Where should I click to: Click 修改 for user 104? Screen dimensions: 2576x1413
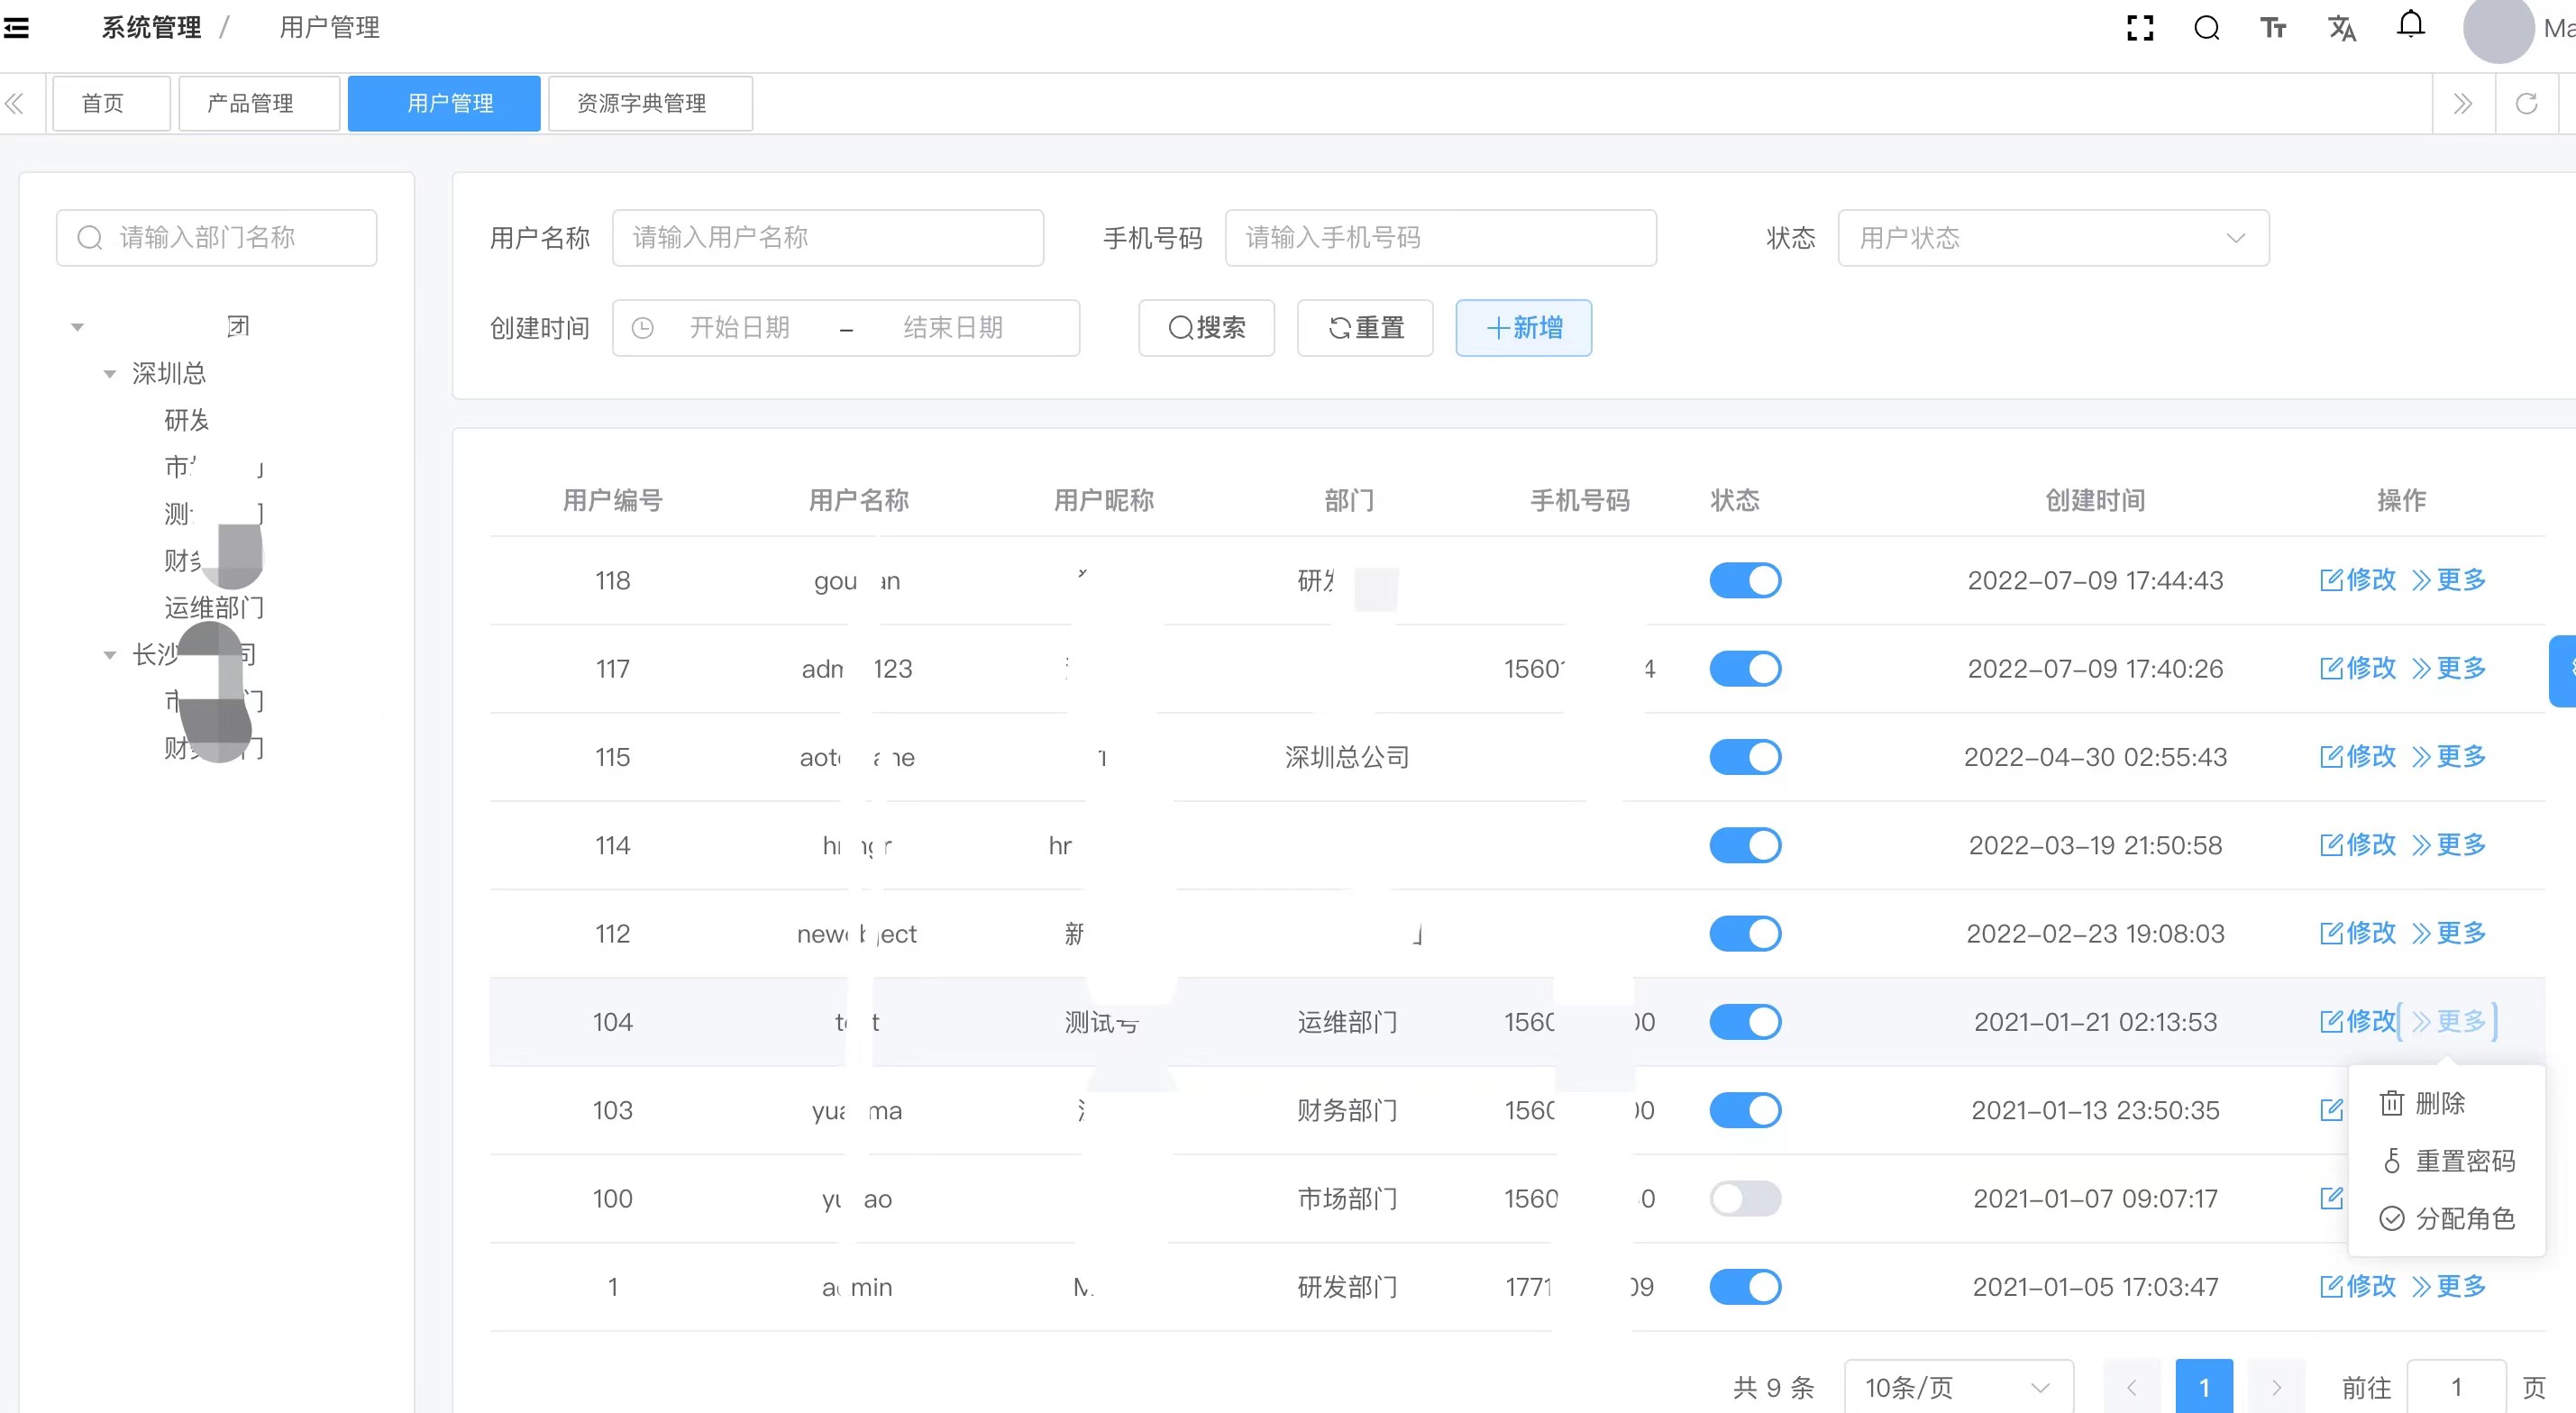coord(2357,1021)
